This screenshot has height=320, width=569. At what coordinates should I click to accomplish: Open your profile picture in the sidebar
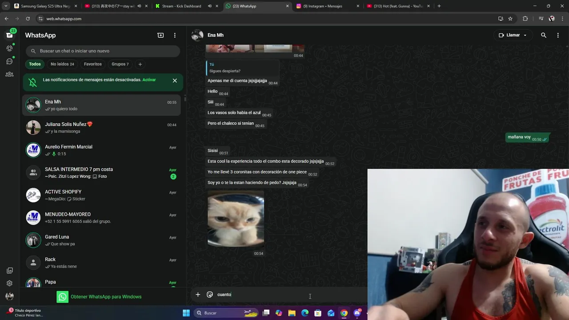point(9,296)
